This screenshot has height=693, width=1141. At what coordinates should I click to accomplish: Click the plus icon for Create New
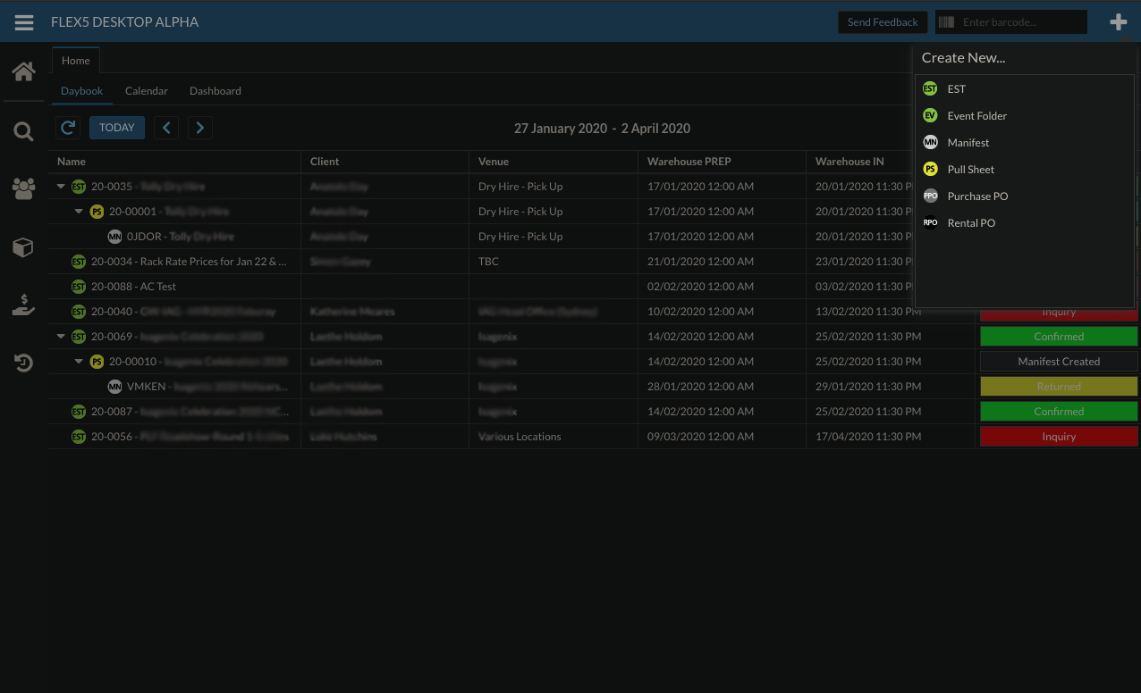(1118, 22)
